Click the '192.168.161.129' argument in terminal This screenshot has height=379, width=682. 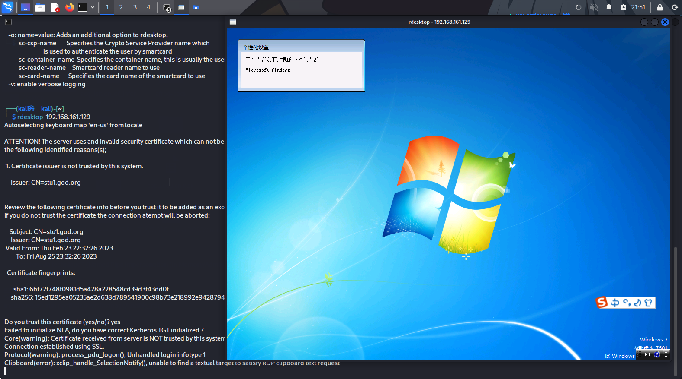tap(68, 117)
